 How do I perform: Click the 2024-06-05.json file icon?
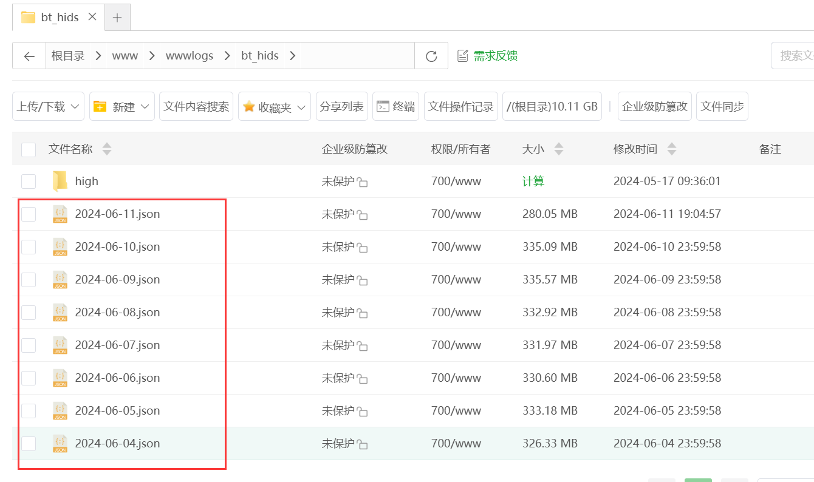point(60,410)
